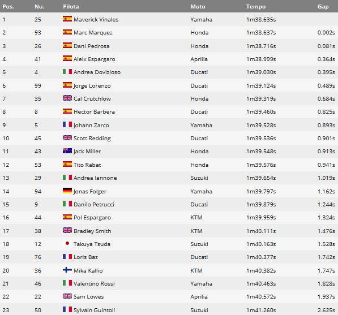Viewport: 338px width, 315px height.
Task: Click the Gap column header
Action: pyautogui.click(x=323, y=7)
